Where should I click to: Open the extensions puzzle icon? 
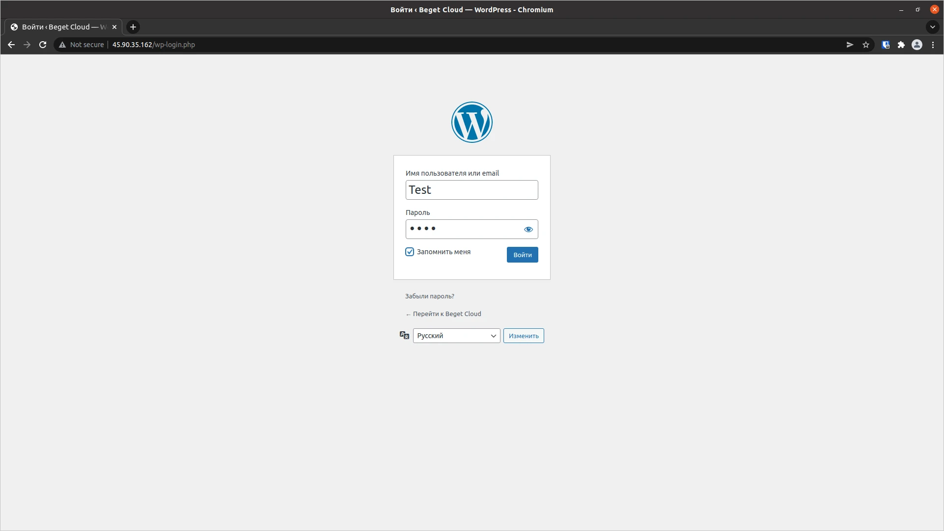(901, 45)
